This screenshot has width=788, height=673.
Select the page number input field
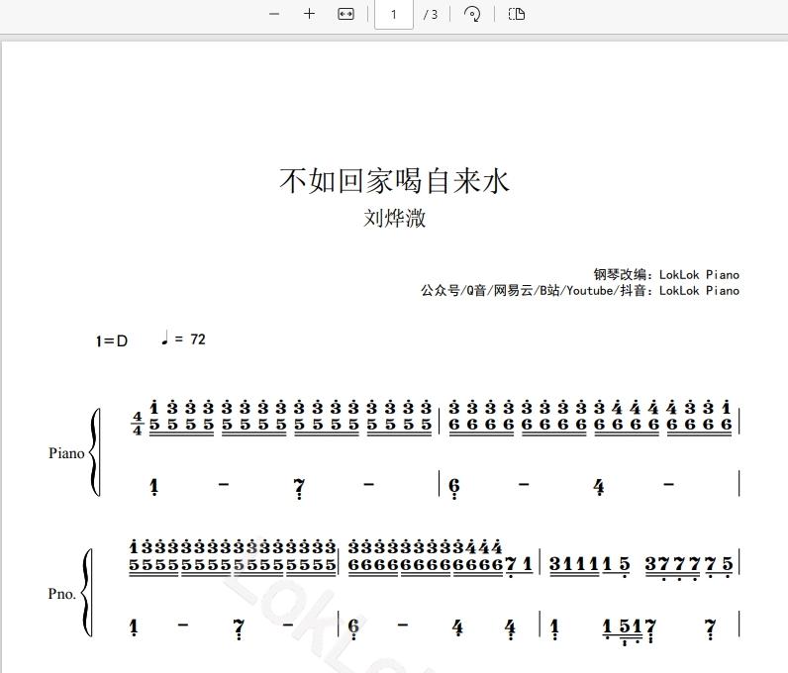[394, 15]
